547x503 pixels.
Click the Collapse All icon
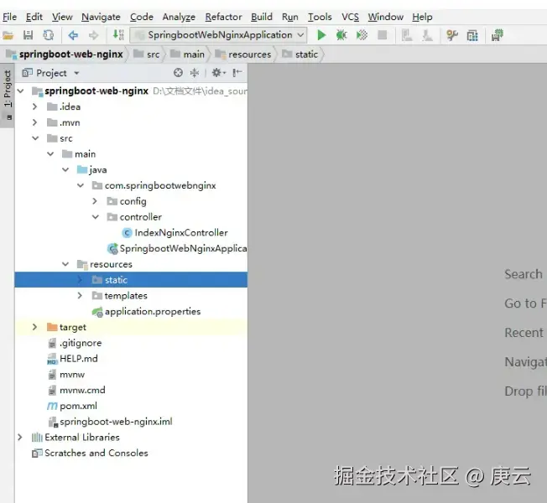tap(195, 72)
